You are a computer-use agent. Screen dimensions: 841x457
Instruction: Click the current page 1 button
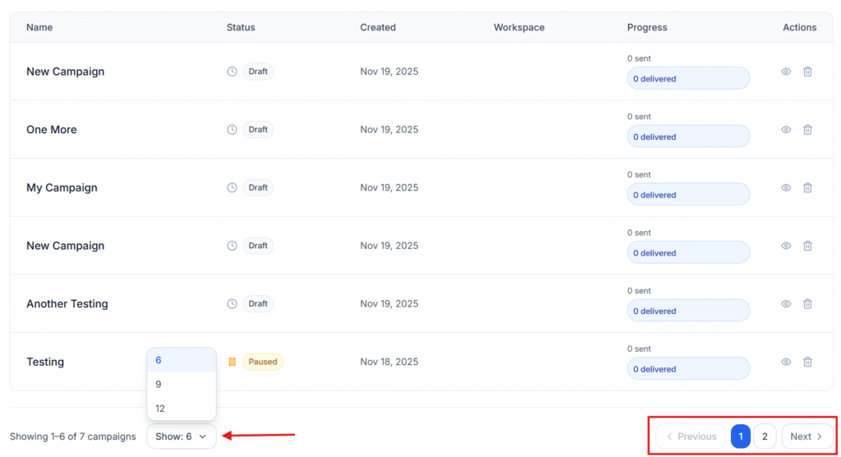pos(740,436)
